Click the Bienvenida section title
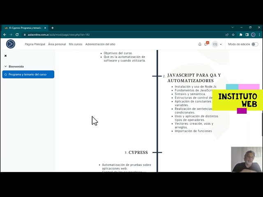Viewport: 263px width, 197px height. click(16, 66)
